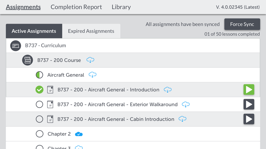Click the Aircraft General half-complete progress indicator
Image resolution: width=266 pixels, height=149 pixels.
pyautogui.click(x=39, y=75)
